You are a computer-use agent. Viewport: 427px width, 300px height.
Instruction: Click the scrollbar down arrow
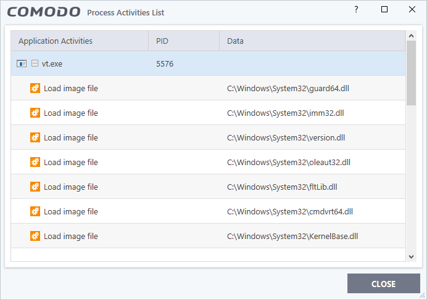(411, 256)
